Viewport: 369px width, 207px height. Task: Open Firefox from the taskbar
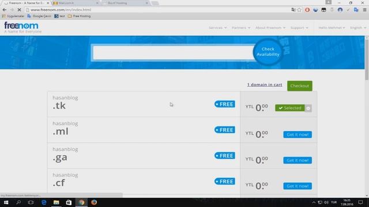[x=94, y=202]
